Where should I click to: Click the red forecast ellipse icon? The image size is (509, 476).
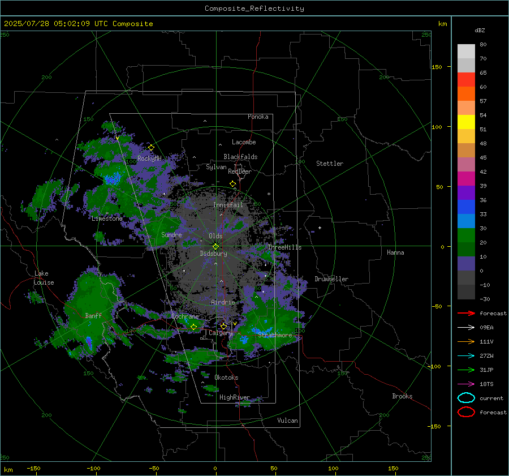coord(466,412)
